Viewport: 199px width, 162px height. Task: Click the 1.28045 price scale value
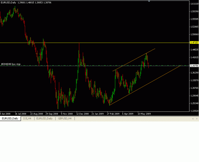point(194,96)
